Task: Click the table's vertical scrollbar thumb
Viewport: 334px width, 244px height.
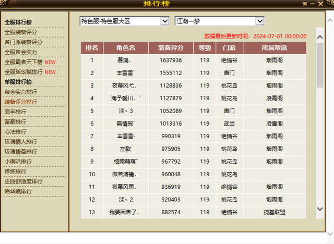Action: click(x=320, y=65)
